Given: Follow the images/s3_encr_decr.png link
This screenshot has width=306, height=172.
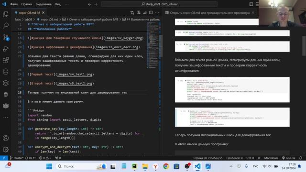Looking at the screenshot, I should [117, 47].
